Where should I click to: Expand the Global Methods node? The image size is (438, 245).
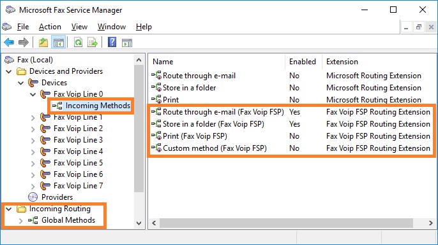tap(21, 220)
